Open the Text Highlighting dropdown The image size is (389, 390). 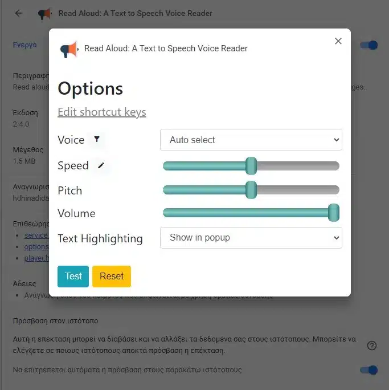pos(251,238)
